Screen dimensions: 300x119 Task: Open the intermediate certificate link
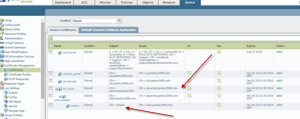62,100
